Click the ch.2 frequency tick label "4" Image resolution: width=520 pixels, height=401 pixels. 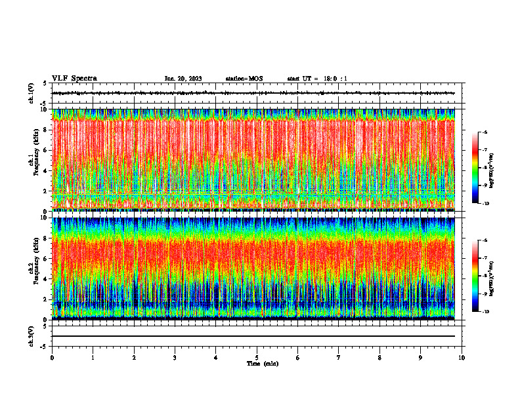point(45,279)
